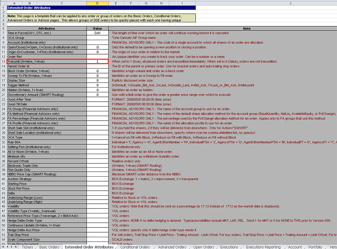337x249 pixels.
Task: Select the 'OCA Type' attribute cell
Action: (x=47, y=137)
